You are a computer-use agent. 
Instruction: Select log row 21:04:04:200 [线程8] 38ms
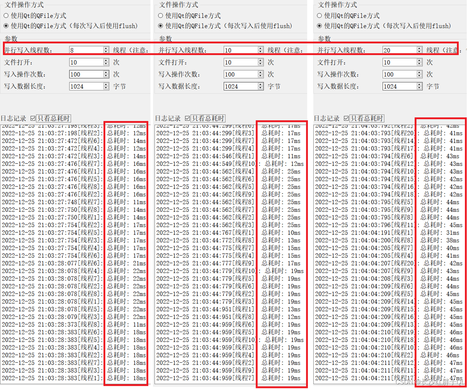(387, 240)
